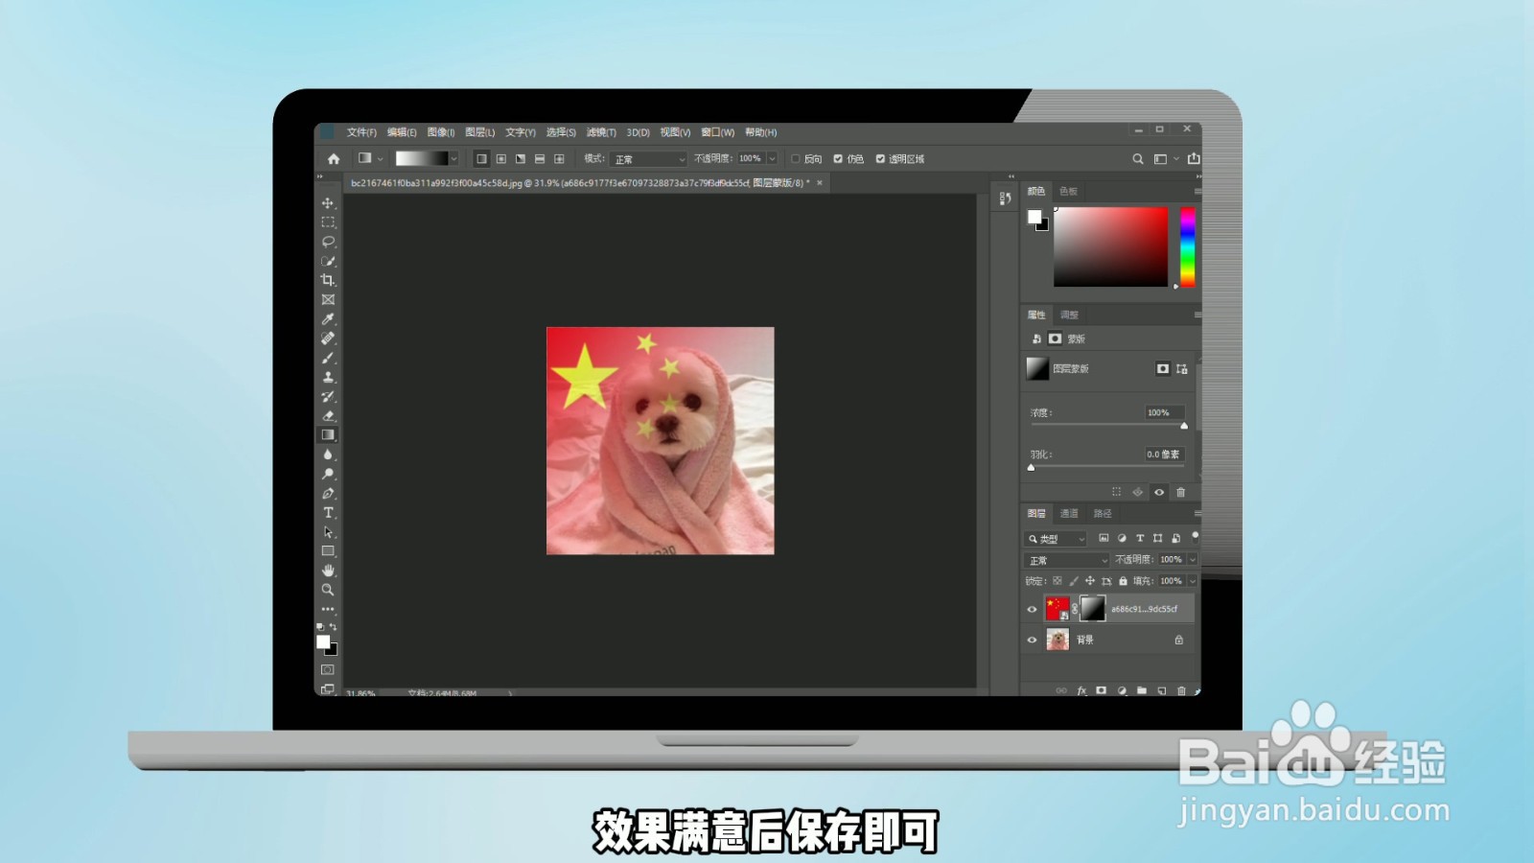Open the search icon in options bar
Viewport: 1534px width, 863px height.
coord(1138,159)
